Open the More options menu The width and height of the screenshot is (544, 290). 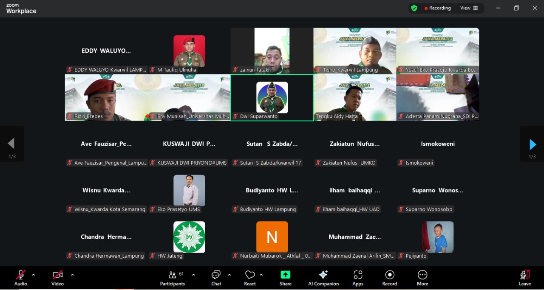(x=422, y=278)
